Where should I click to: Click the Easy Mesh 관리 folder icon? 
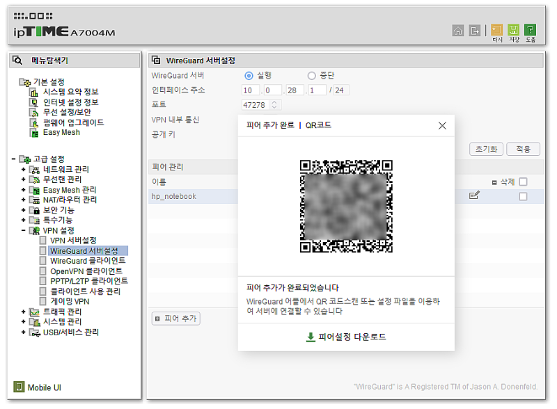(34, 191)
